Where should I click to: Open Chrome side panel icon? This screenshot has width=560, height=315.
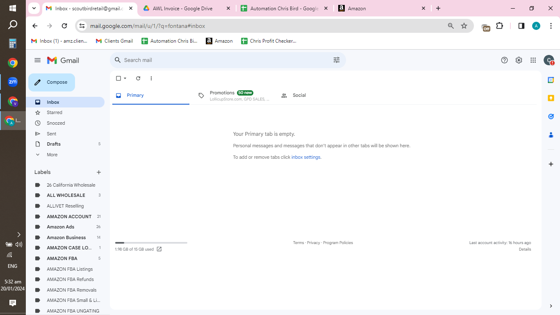click(521, 26)
